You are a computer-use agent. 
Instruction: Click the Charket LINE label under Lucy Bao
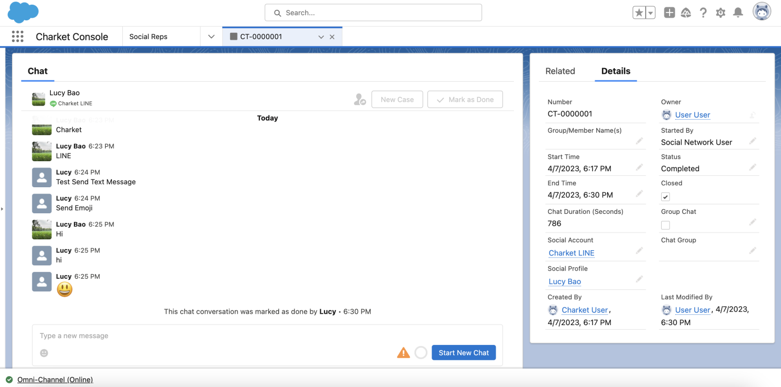(75, 104)
